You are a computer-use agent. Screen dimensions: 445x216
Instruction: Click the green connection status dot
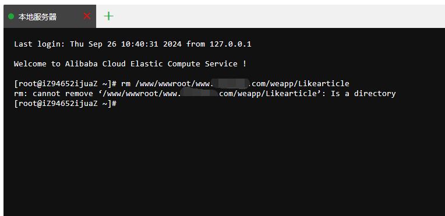pyautogui.click(x=11, y=16)
